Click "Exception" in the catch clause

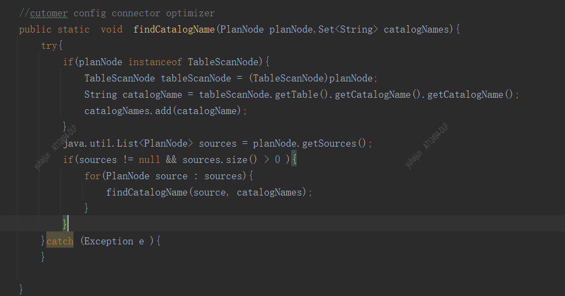pyautogui.click(x=109, y=241)
